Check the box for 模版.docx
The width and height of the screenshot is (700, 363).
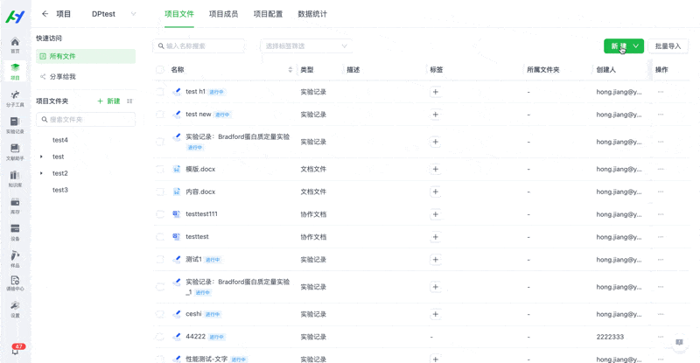click(160, 169)
